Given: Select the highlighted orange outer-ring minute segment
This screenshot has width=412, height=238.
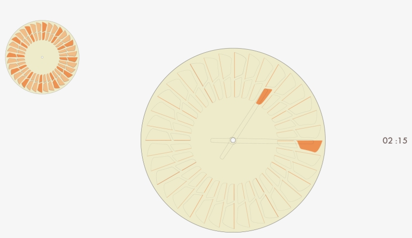Looking at the screenshot, I should pyautogui.click(x=310, y=146).
